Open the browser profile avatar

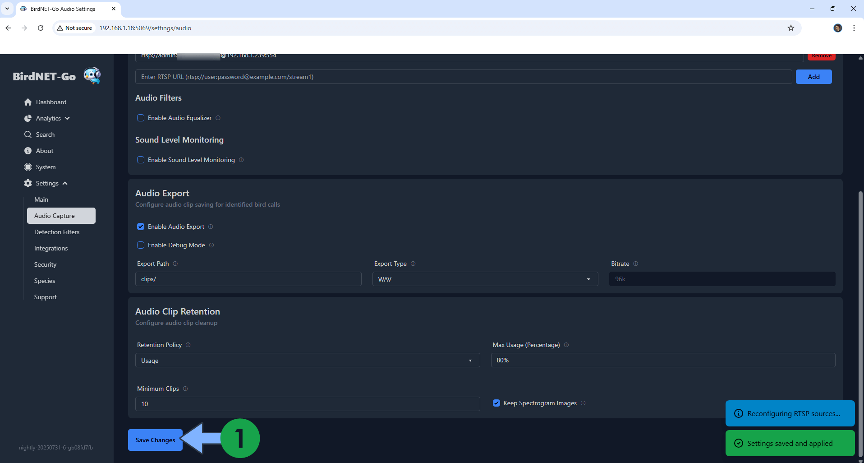(838, 28)
